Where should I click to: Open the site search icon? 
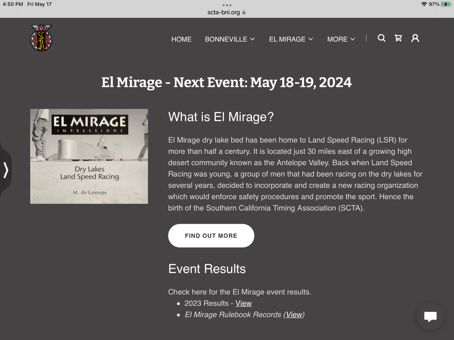pyautogui.click(x=381, y=38)
